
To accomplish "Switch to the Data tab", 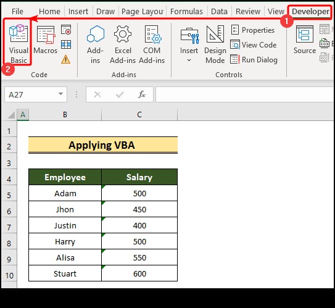I will [x=219, y=11].
